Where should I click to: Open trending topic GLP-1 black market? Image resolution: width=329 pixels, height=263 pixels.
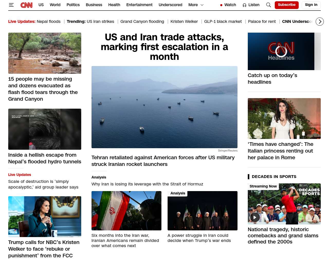click(x=223, y=22)
